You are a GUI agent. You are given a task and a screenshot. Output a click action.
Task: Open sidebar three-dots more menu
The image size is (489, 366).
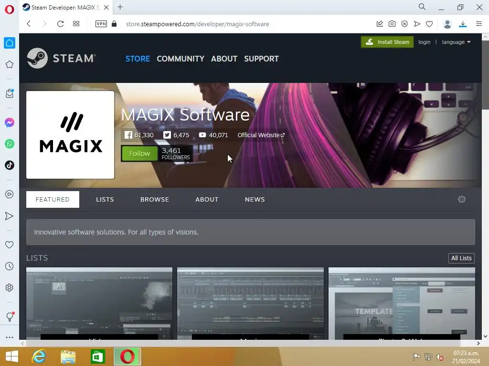click(x=10, y=337)
